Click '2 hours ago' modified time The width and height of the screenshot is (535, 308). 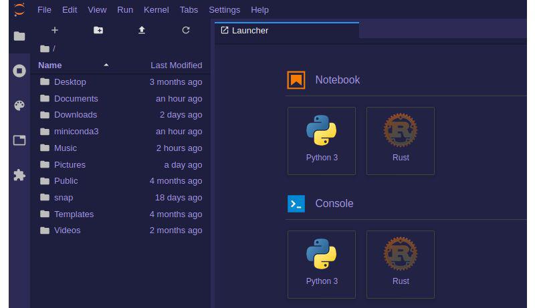coord(179,148)
